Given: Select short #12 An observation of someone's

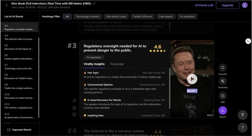Looking at the screenshot, I should pyautogui.click(x=19, y=116).
